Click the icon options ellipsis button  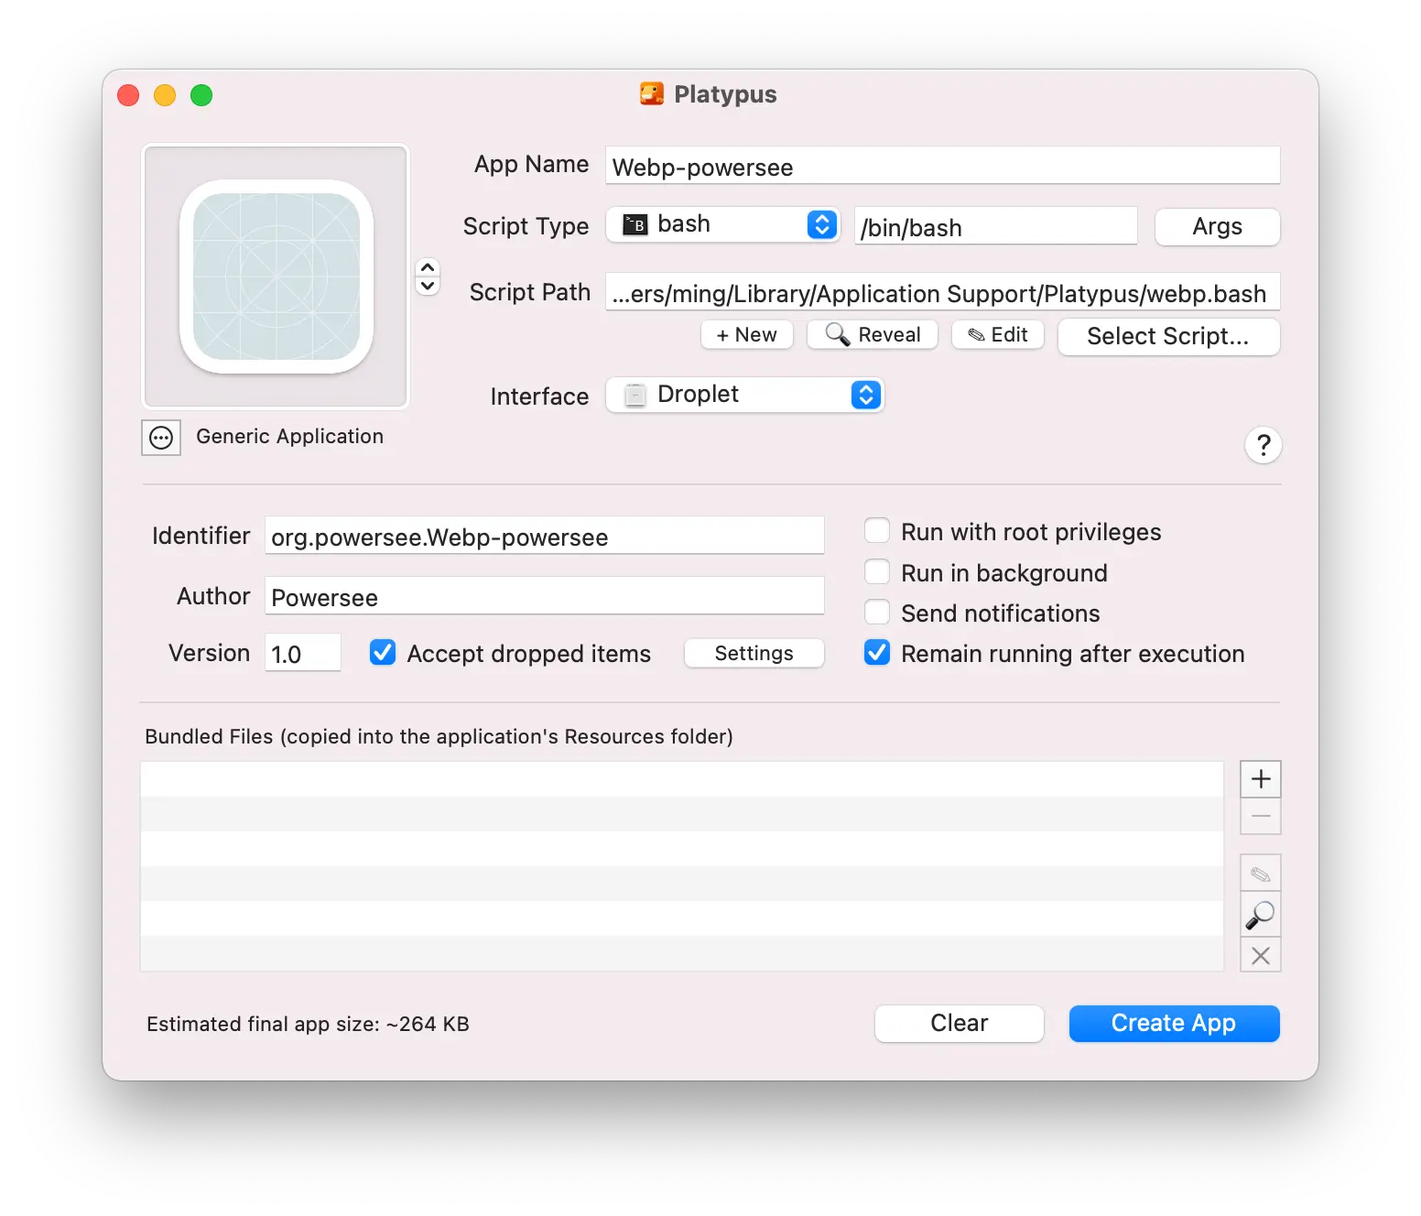click(x=161, y=438)
